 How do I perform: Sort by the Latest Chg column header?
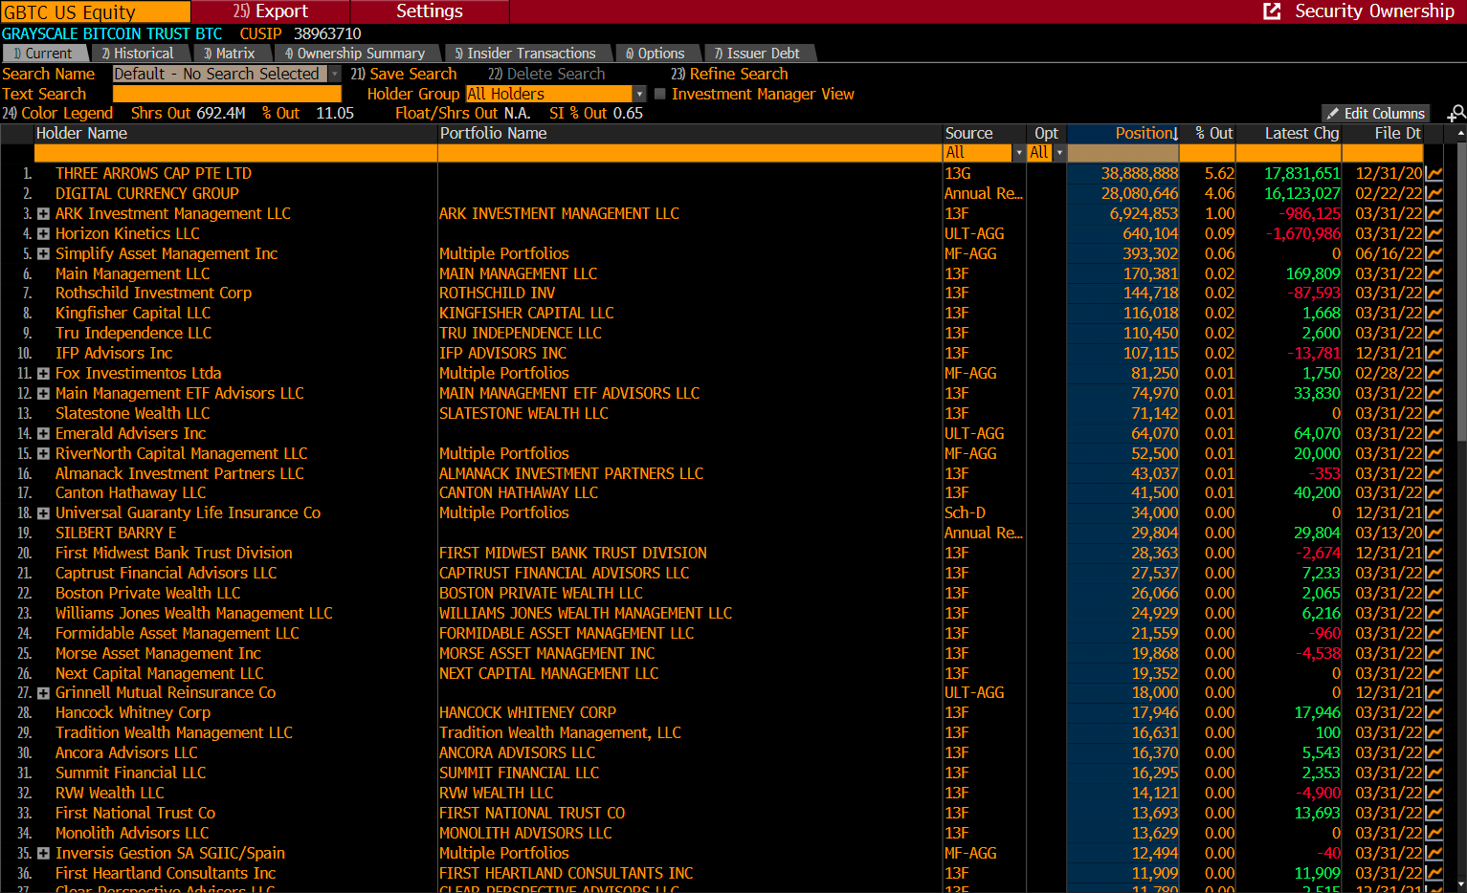click(1289, 134)
